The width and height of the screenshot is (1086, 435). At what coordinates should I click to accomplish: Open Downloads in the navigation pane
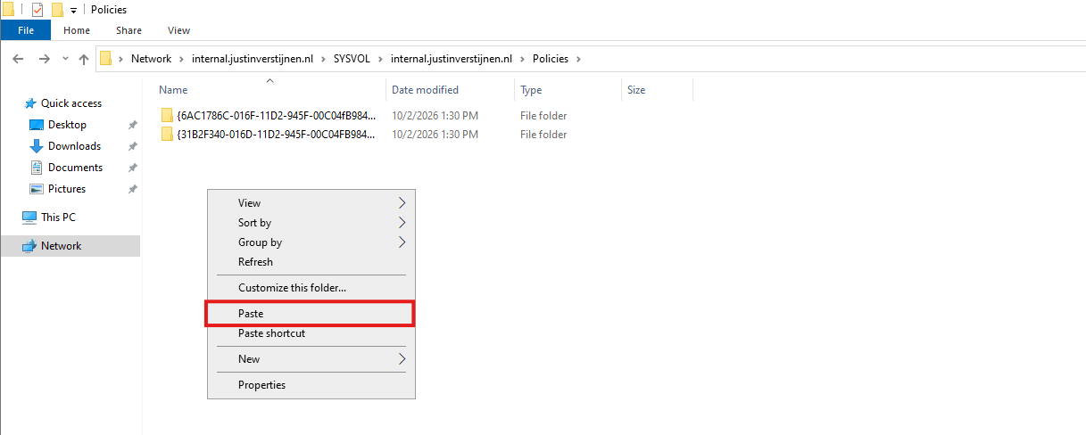[74, 146]
